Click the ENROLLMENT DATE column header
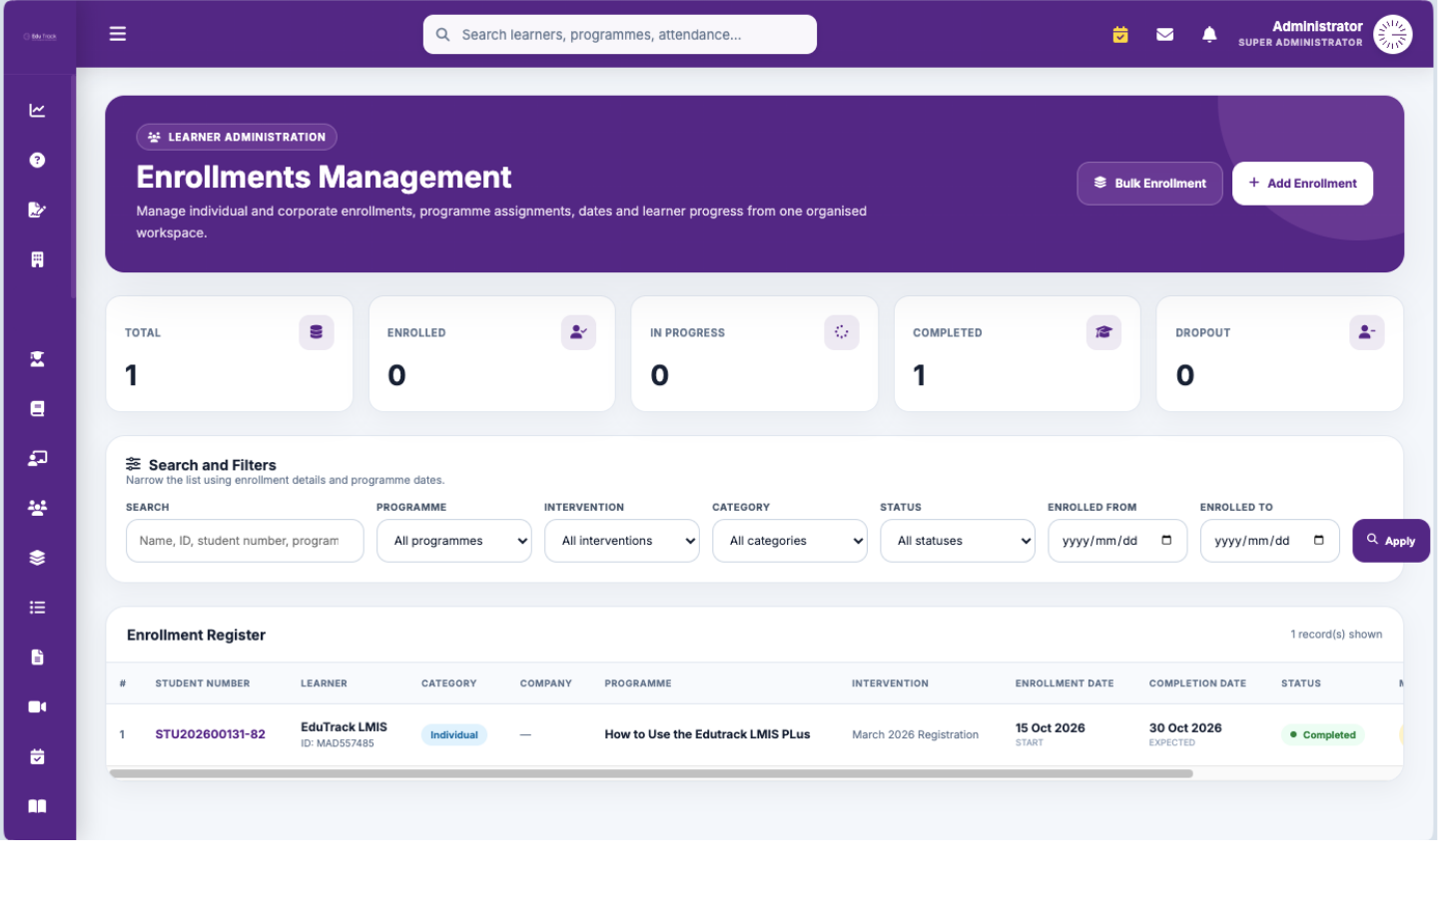The height and width of the screenshot is (898, 1438). 1065,684
